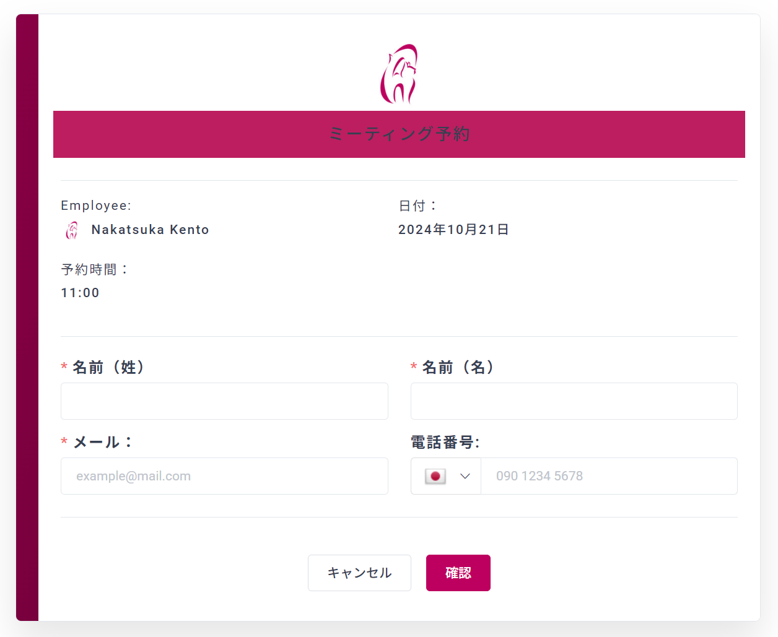Image resolution: width=778 pixels, height=637 pixels.
Task: Click the Employee: label
Action: (x=96, y=206)
